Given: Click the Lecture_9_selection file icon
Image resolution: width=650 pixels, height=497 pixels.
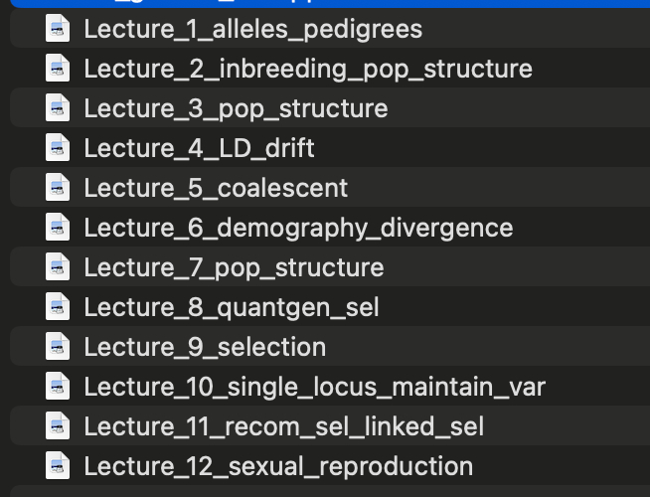Looking at the screenshot, I should pos(59,347).
